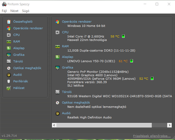Click Frissítések ellenőrzése update link
This screenshot has width=175, height=140.
point(152,136)
